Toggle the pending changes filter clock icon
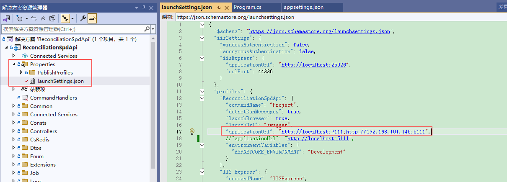Viewport: 507px width, 182px height. (x=20, y=18)
